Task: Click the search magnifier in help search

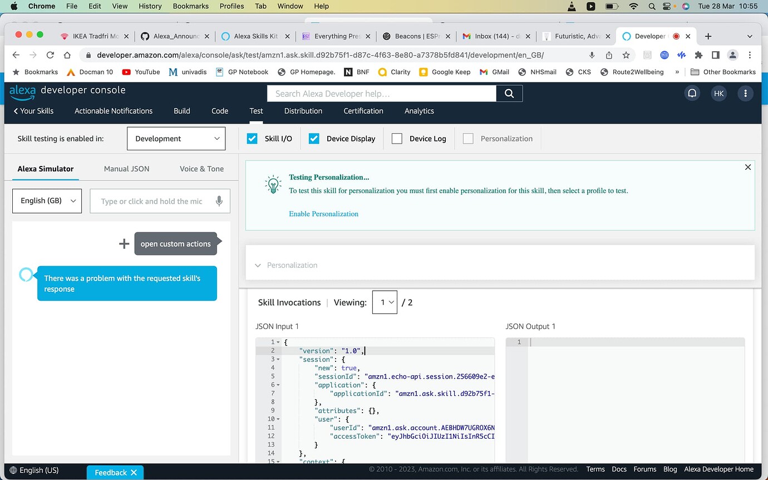Action: tap(509, 93)
